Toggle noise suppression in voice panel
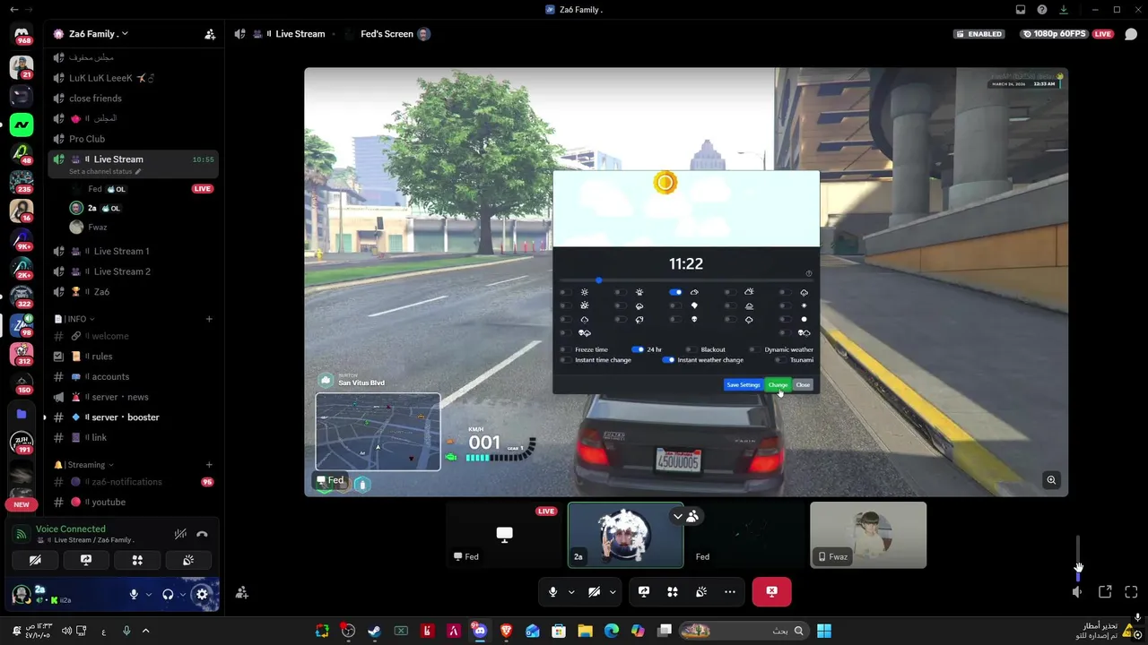1148x645 pixels. point(180,534)
